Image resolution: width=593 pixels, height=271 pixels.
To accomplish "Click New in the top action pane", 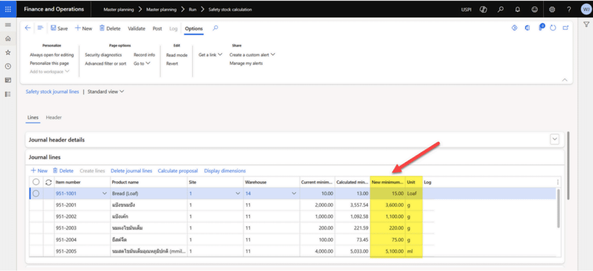I will [x=83, y=28].
